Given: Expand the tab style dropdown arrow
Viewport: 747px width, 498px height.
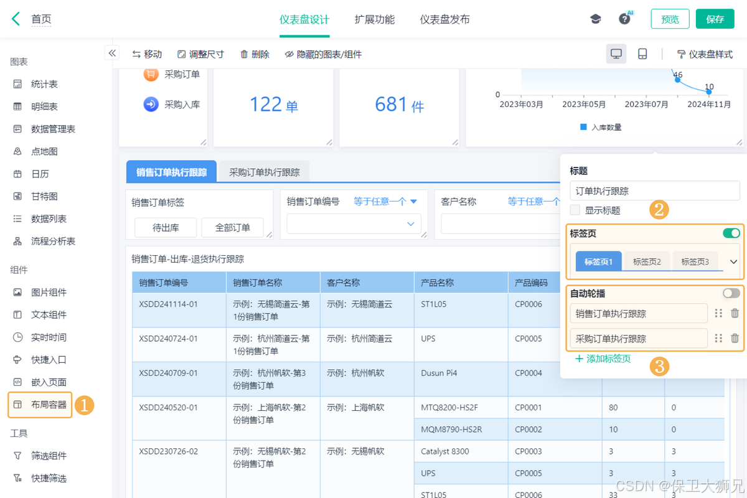Looking at the screenshot, I should (733, 262).
